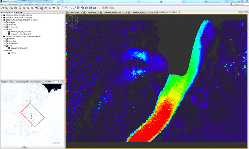Click the scroll tabs left button
This screenshot has width=249, height=149.
(x=240, y=12)
